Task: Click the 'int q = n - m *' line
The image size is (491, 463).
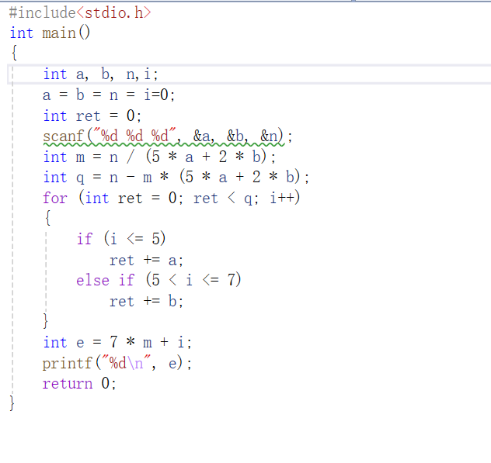Action: (176, 178)
